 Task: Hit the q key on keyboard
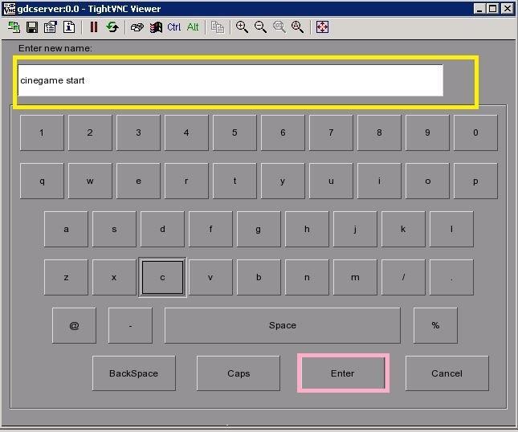[42, 181]
